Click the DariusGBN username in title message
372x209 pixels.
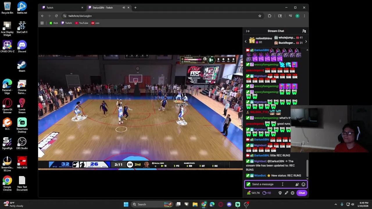tap(261, 156)
